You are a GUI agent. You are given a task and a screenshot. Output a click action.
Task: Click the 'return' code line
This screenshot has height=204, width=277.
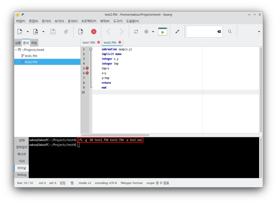pyautogui.click(x=106, y=83)
